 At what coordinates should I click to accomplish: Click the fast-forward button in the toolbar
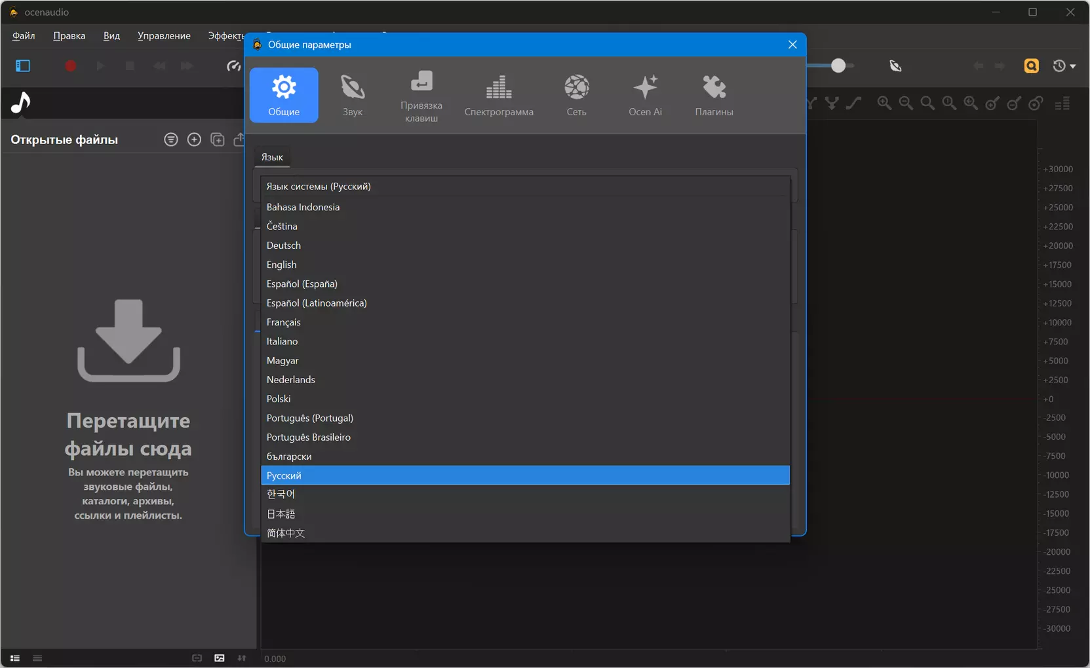pyautogui.click(x=187, y=65)
